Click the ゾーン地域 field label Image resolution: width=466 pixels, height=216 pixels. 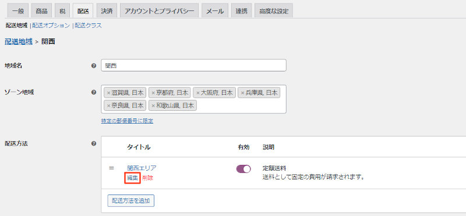(x=19, y=92)
